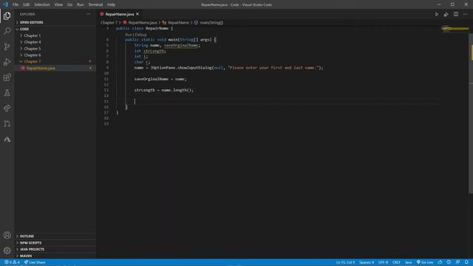Click the UTF-8 encoding status entry
The height and width of the screenshot is (266, 473).
coord(383,262)
